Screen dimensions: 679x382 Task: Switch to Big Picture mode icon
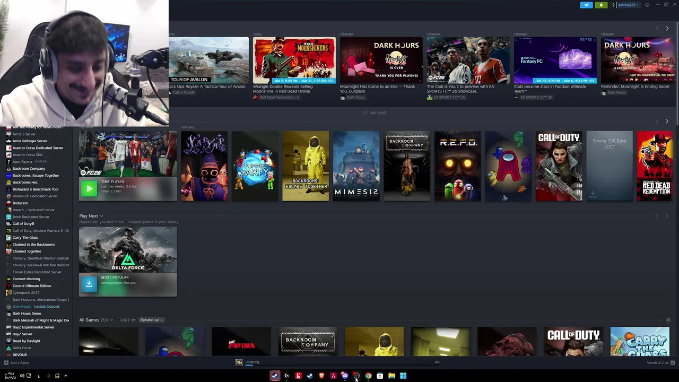click(x=647, y=5)
